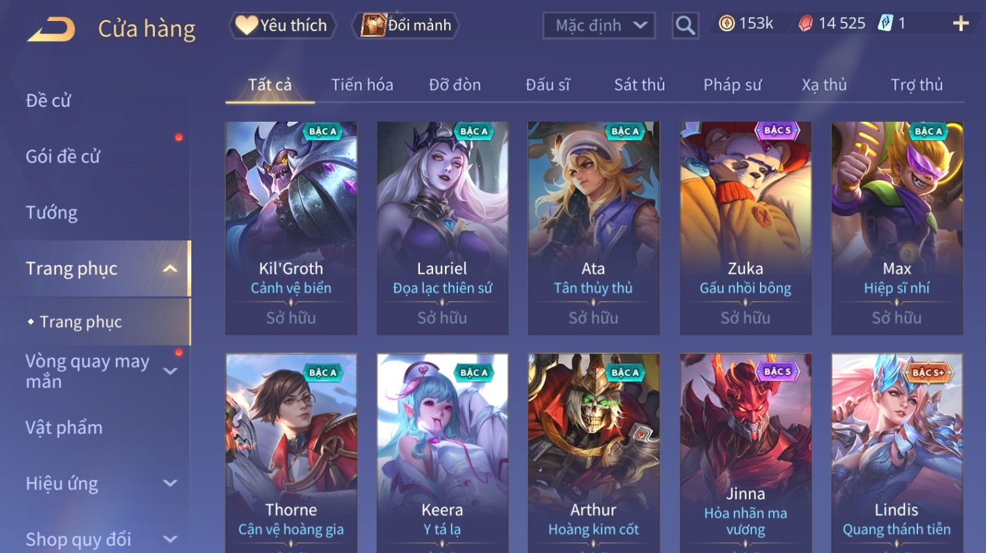Open Yêu thích heart favorites

(x=282, y=26)
